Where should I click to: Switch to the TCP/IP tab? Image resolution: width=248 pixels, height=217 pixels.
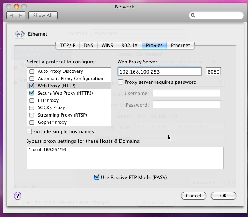coord(68,46)
